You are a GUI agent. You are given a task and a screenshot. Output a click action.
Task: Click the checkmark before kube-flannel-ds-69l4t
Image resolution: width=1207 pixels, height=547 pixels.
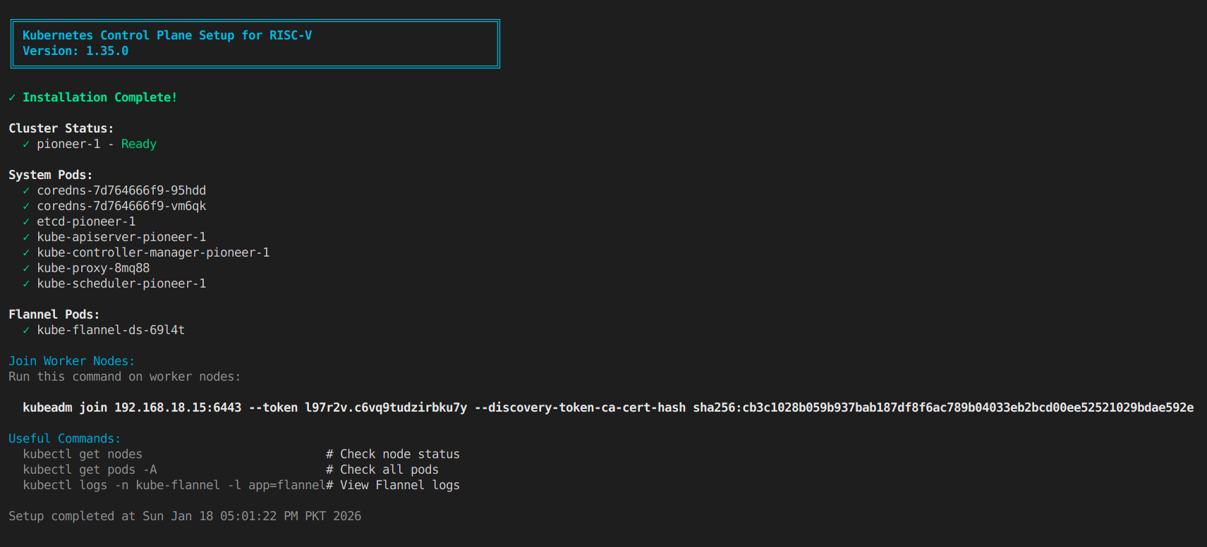pos(26,331)
